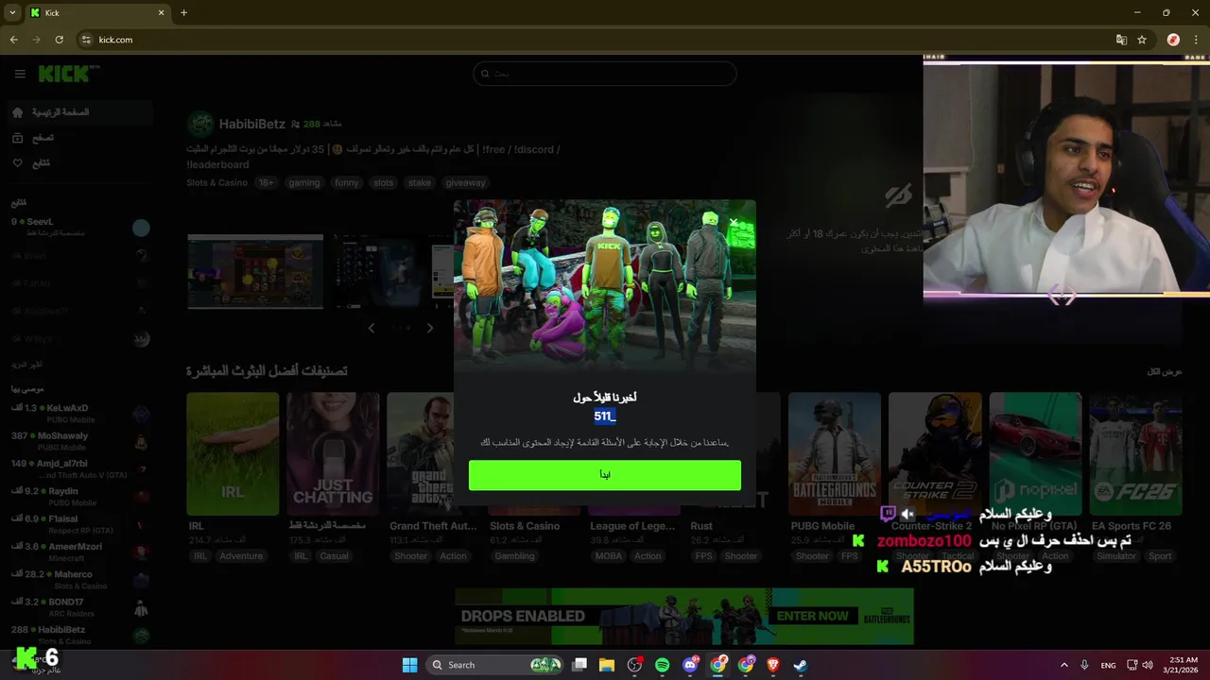Open KeLwAxD recommended channel
The image size is (1210, 680).
point(79,414)
